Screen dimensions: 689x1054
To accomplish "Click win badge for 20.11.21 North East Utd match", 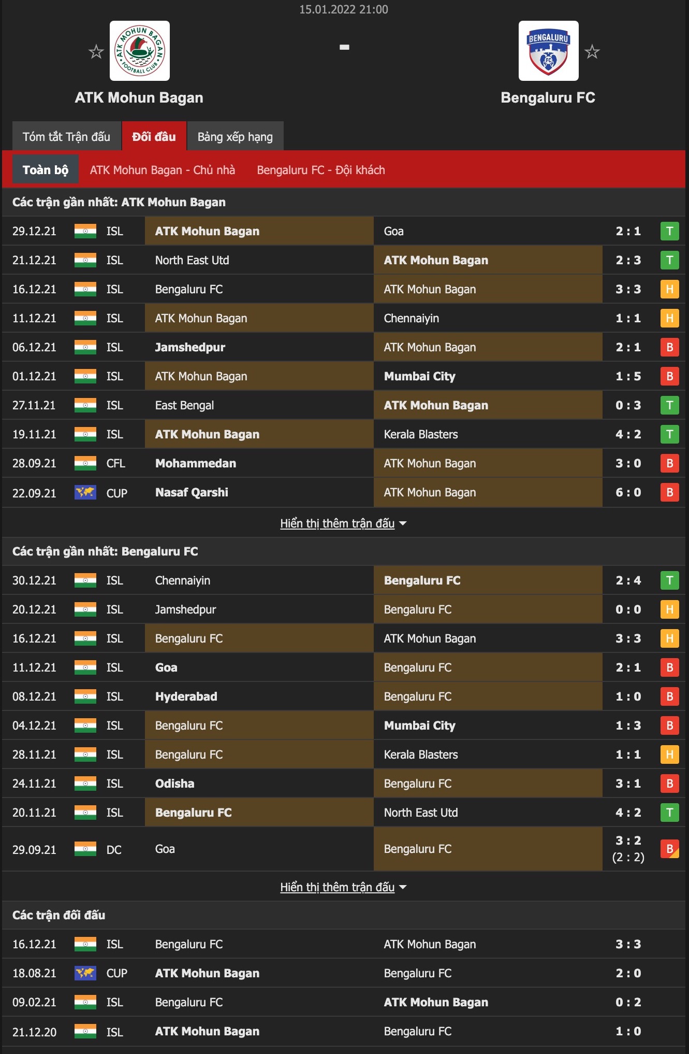I will pos(669,813).
